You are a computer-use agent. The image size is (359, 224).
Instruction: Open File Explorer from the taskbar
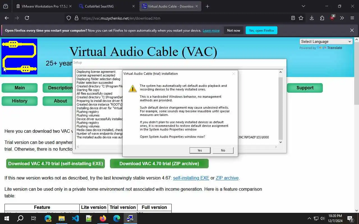(x=61, y=218)
